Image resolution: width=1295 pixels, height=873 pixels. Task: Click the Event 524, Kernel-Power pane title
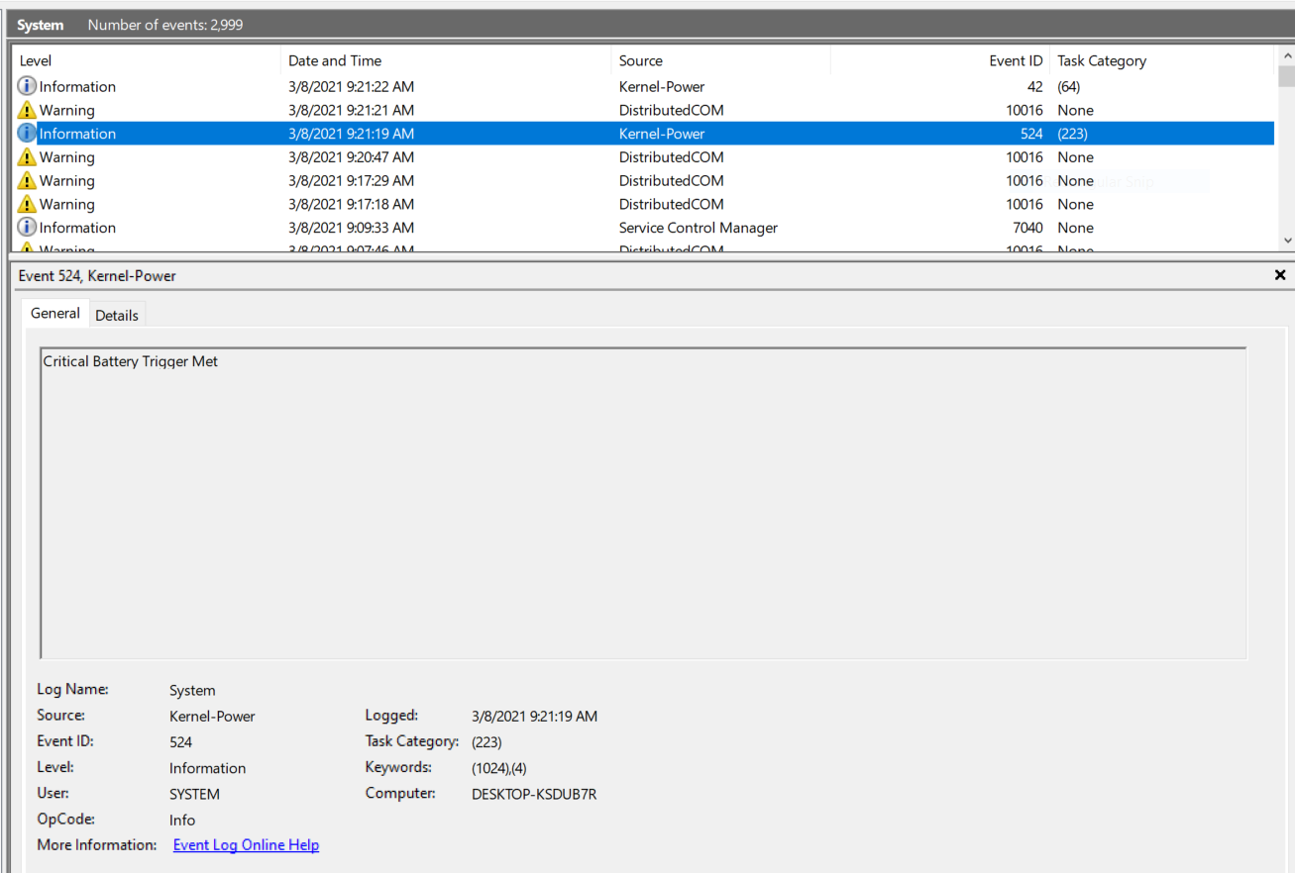click(x=97, y=276)
